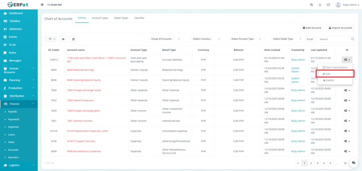Toggle the sidebar hamburger menu icon
The image size is (362, 171).
(42, 5)
